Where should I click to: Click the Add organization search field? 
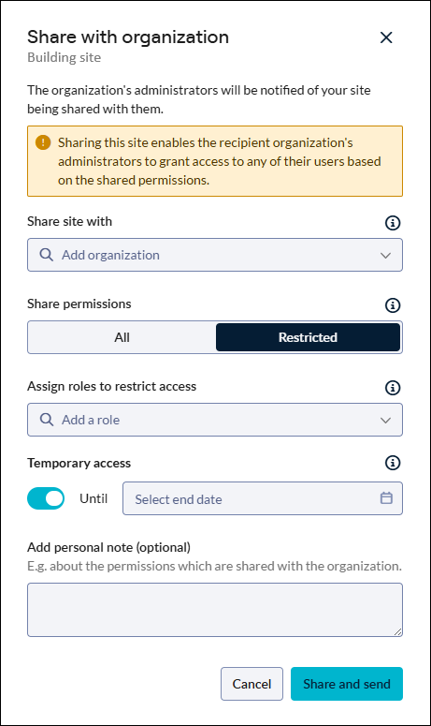tap(215, 255)
